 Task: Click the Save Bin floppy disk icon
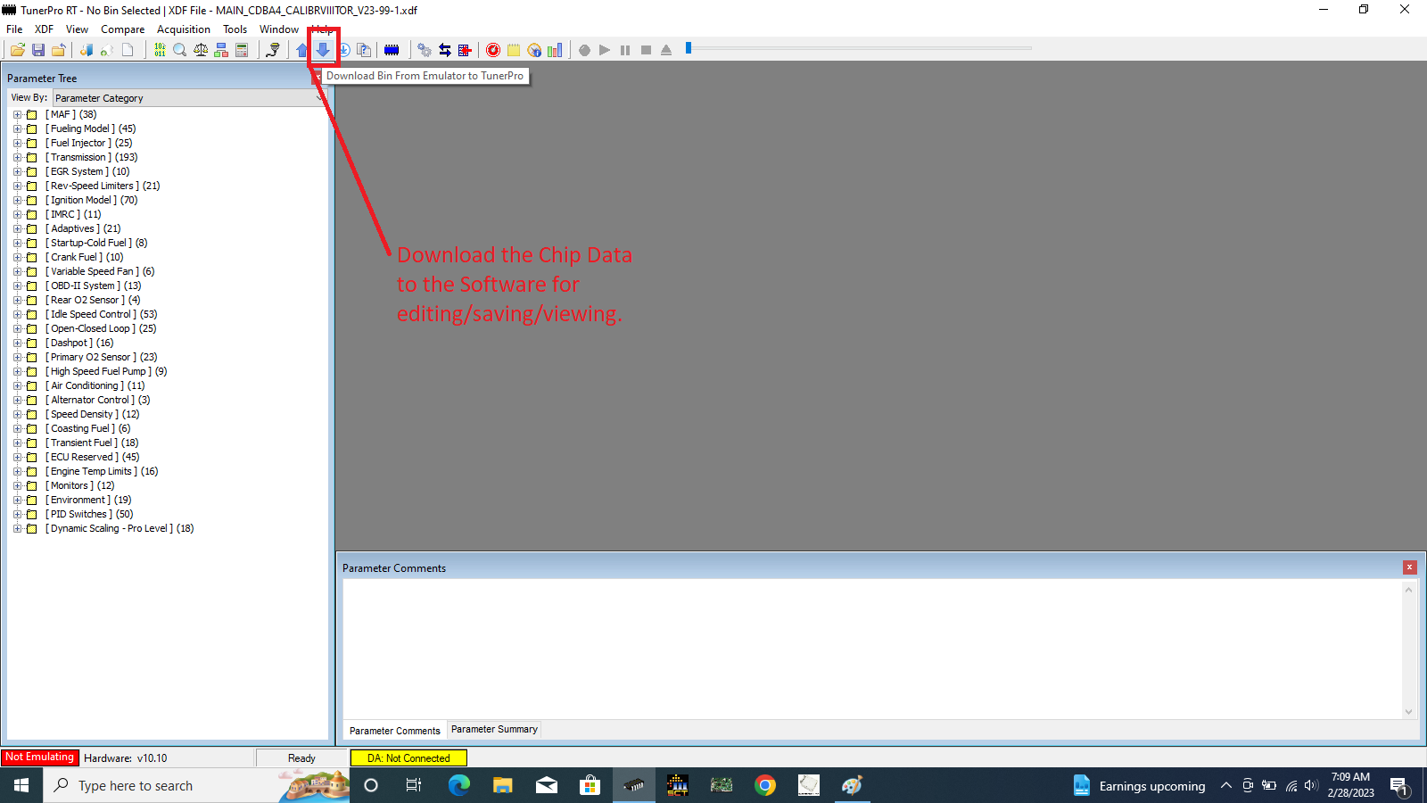point(38,50)
